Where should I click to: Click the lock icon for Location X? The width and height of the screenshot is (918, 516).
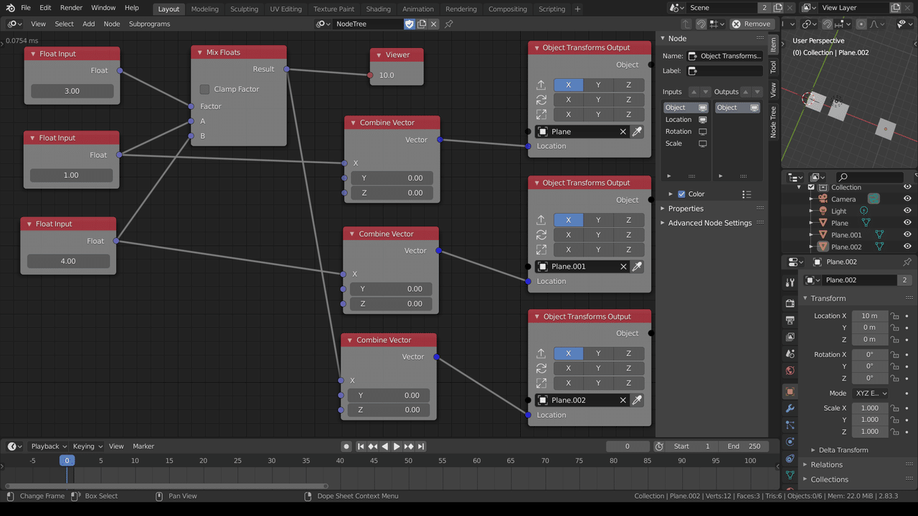(x=895, y=316)
